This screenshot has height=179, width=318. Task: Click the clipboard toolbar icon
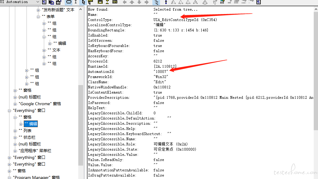point(58,2)
